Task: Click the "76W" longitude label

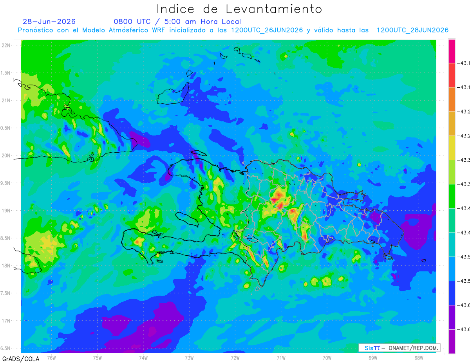Action: coord(51,358)
